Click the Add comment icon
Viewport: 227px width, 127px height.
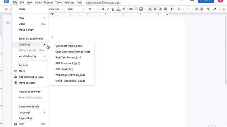click(x=136, y=9)
